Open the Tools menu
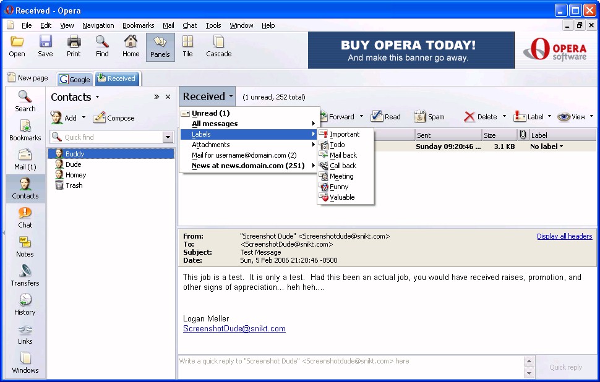 tap(213, 25)
